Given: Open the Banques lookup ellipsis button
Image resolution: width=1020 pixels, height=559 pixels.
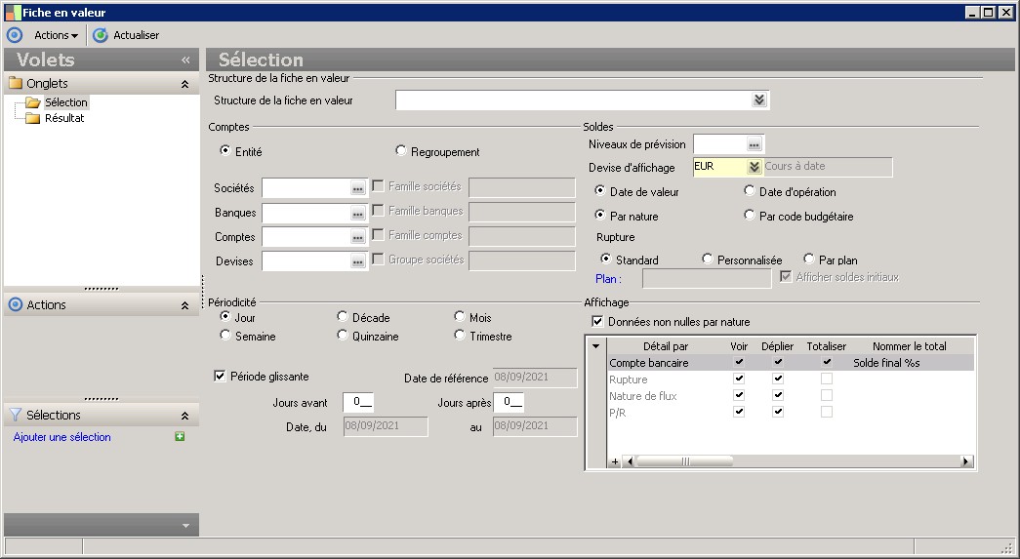Looking at the screenshot, I should coord(357,213).
